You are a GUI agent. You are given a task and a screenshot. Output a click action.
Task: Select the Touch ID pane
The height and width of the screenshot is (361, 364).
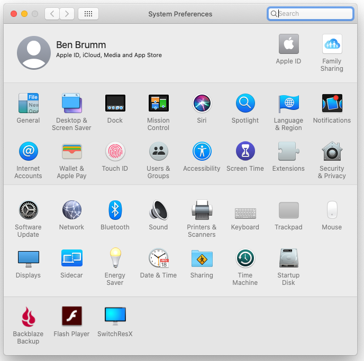[x=115, y=152]
